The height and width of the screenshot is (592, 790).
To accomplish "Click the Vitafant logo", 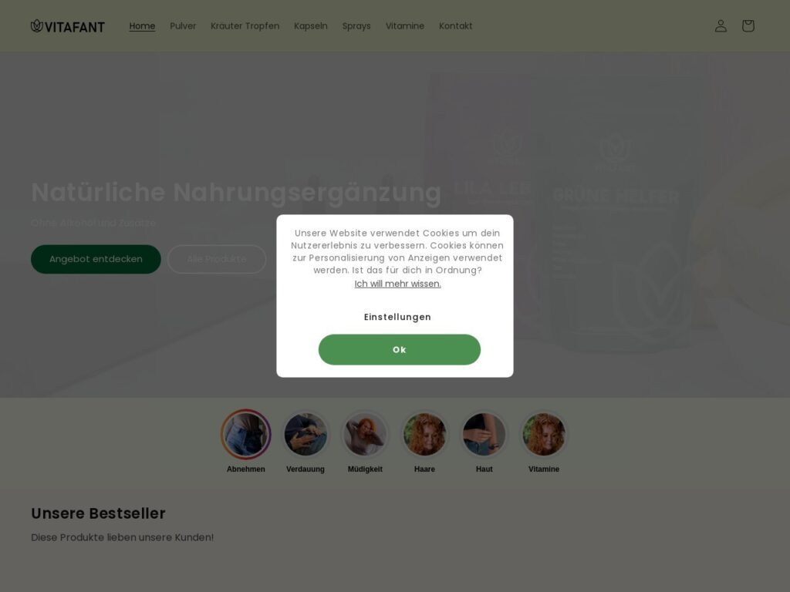I will (x=68, y=26).
